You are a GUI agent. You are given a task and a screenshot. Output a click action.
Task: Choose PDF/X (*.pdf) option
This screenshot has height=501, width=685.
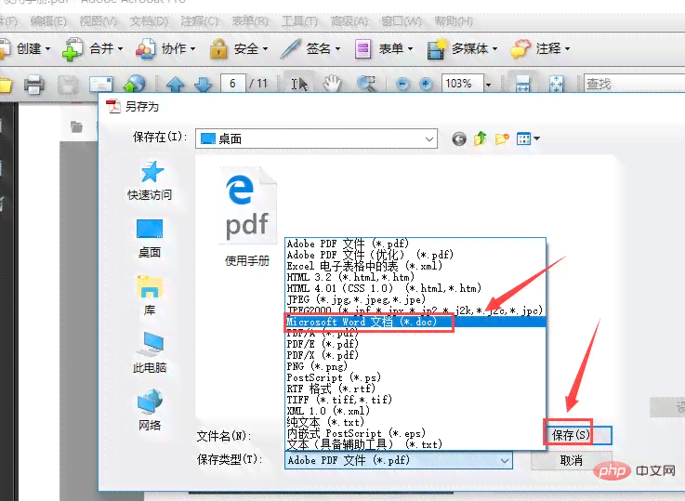click(415, 355)
